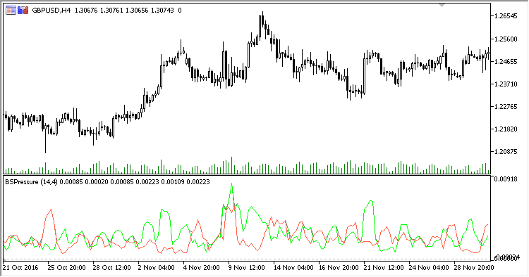Click the 9 Nov 12:00 time label
The width and height of the screenshot is (529, 277).
tap(247, 268)
